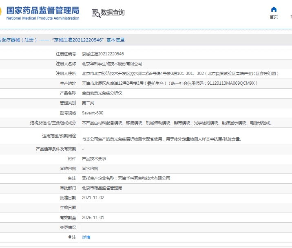Viewport: 292px width, 248px height.
Task: Select expiry date 2026-11-01
Action: pos(93,217)
